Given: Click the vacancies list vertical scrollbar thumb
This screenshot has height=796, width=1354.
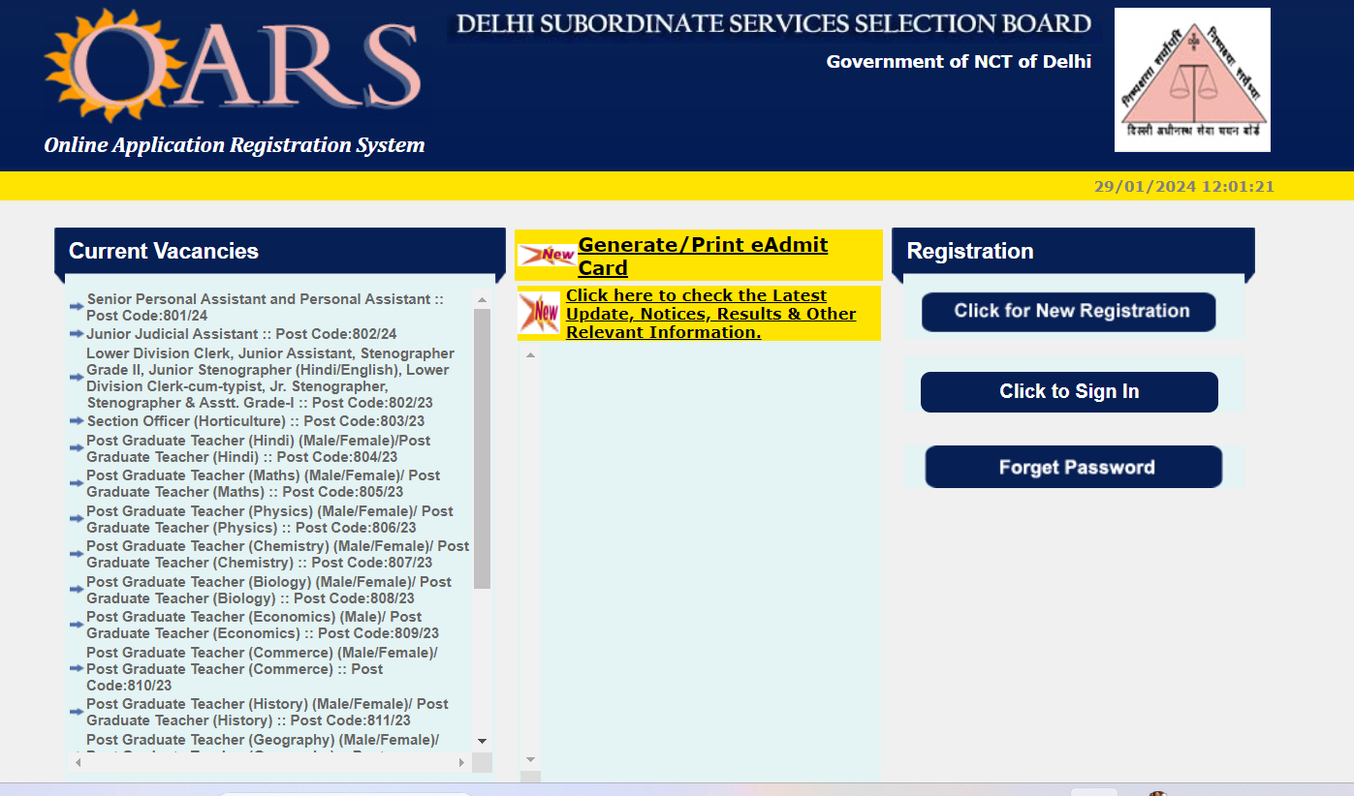Looking at the screenshot, I should (482, 448).
